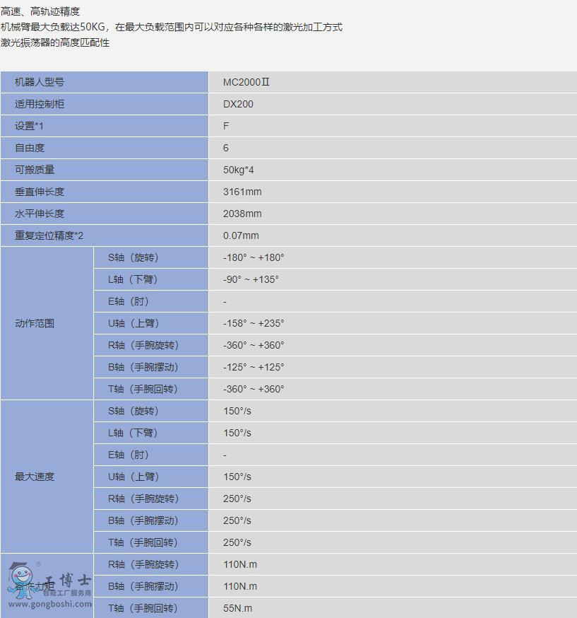Select the 自由度 row label

pyautogui.click(x=30, y=148)
